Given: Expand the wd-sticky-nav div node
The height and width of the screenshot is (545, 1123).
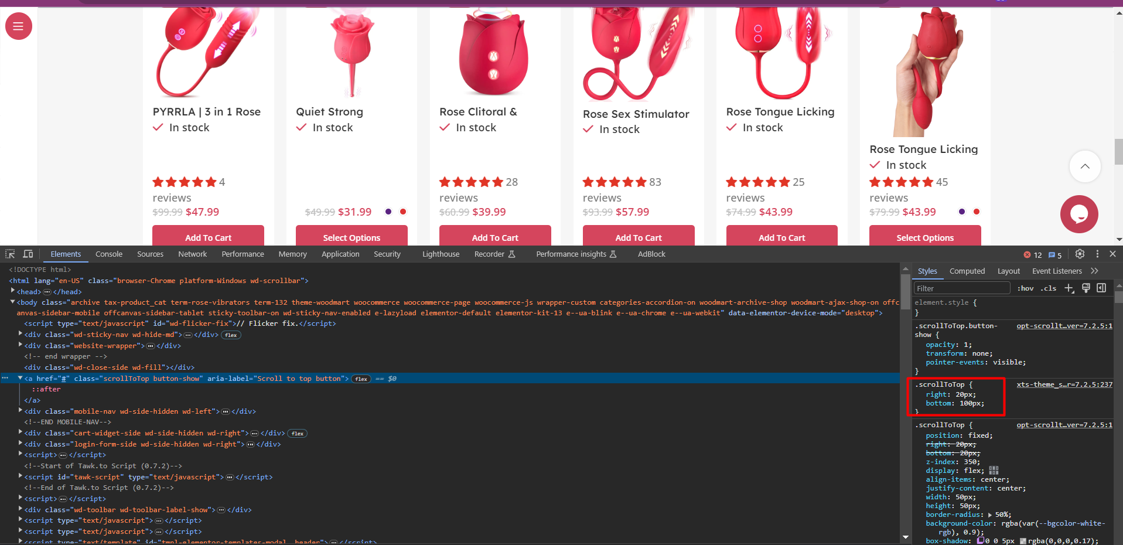Looking at the screenshot, I should (20, 335).
